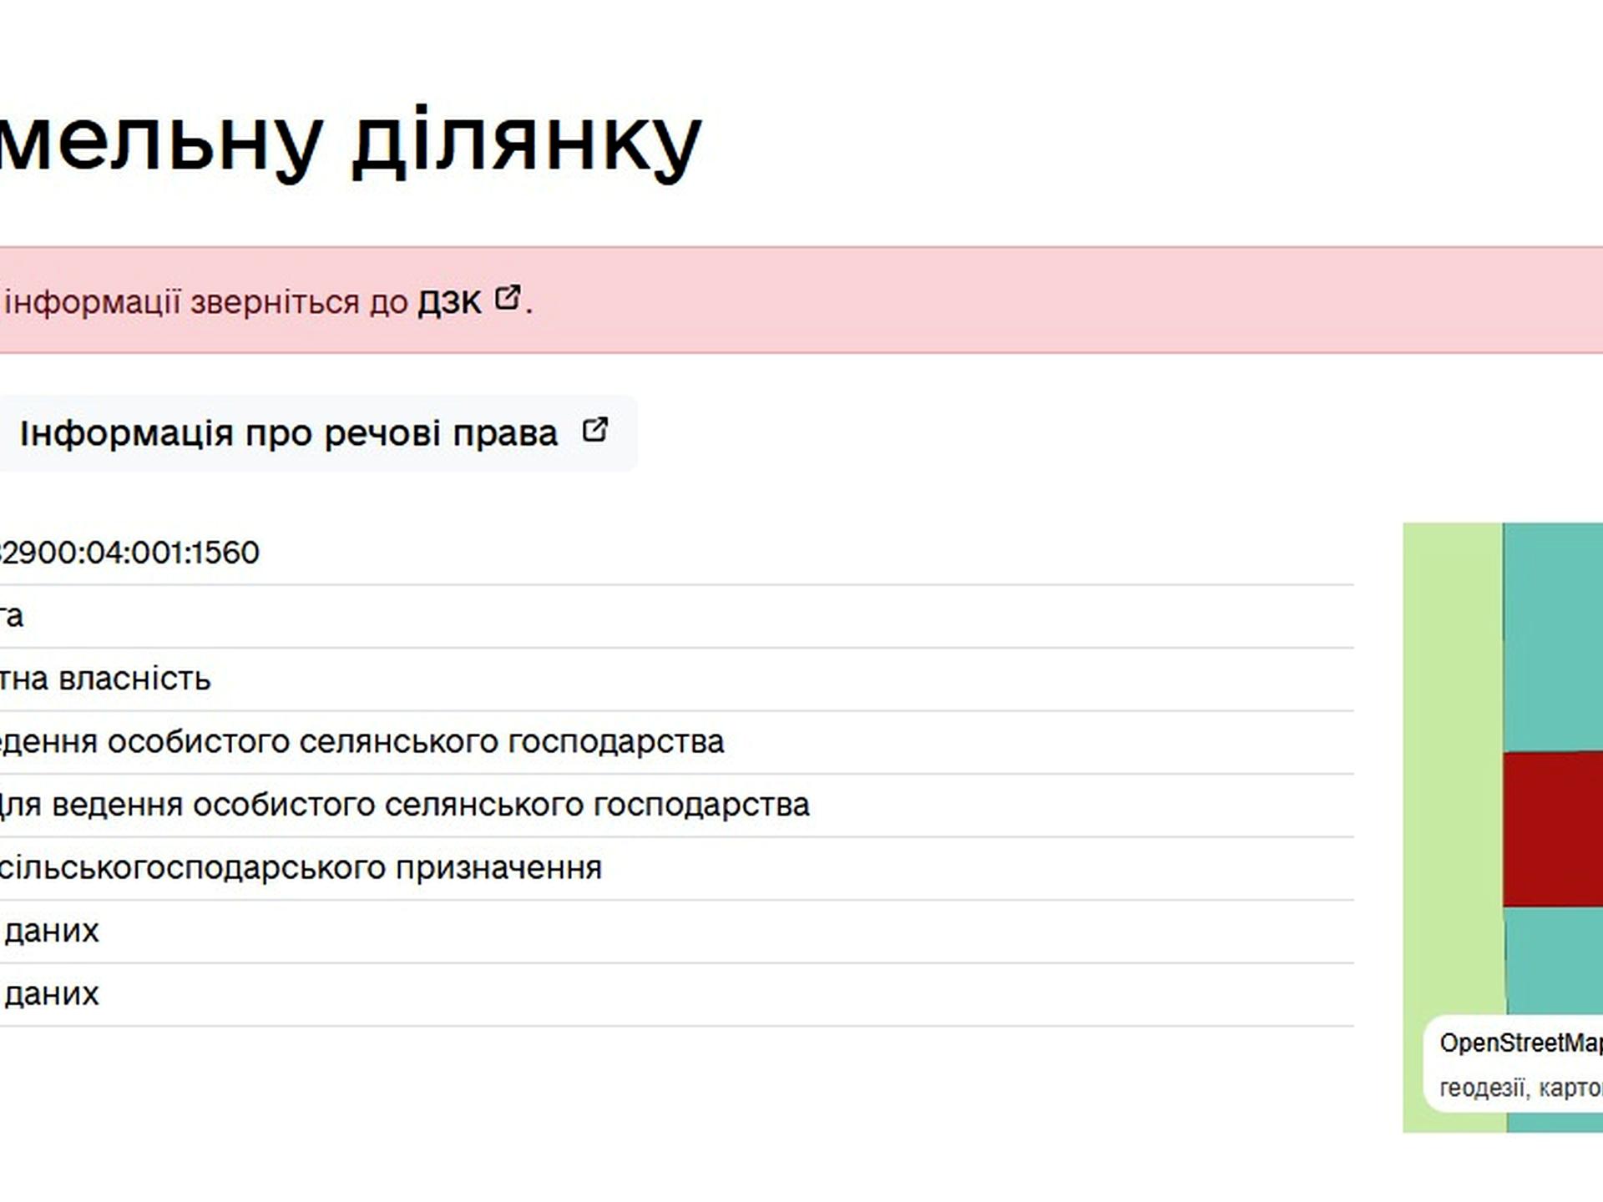Click the upper даних row
The image size is (1603, 1202).
point(52,931)
